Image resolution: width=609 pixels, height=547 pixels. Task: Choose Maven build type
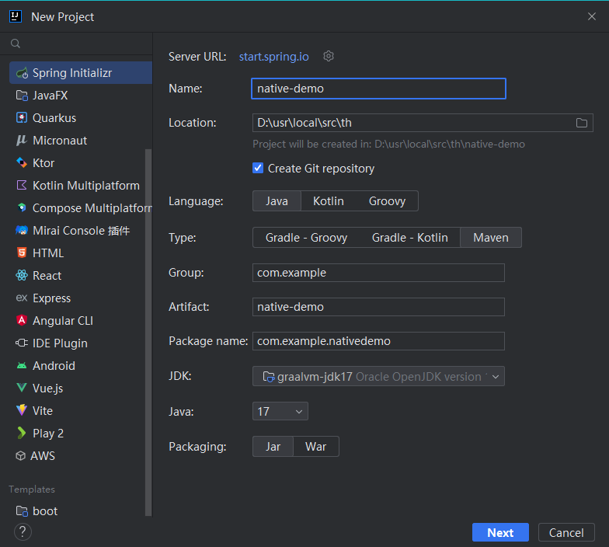coord(491,238)
